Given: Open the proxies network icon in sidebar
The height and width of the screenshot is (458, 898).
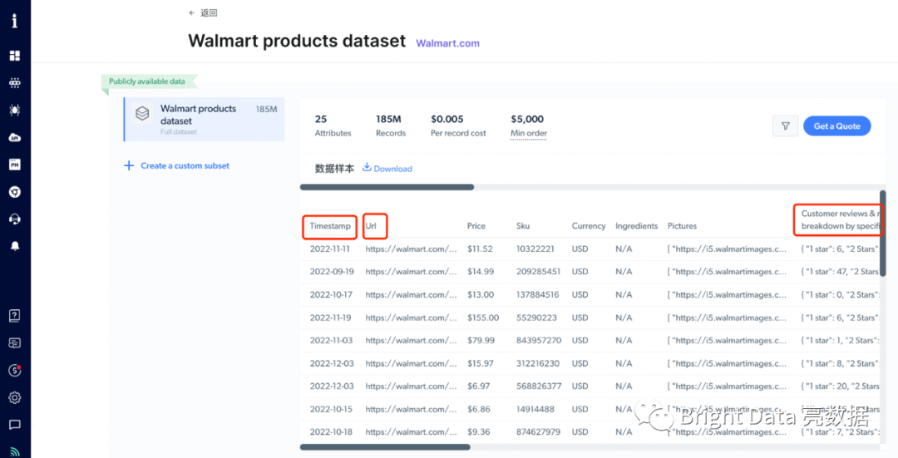Looking at the screenshot, I should (15, 83).
